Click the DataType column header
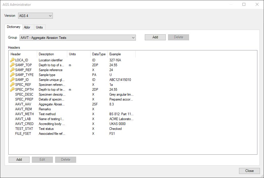The height and width of the screenshot is (178, 264). pyautogui.click(x=99, y=54)
